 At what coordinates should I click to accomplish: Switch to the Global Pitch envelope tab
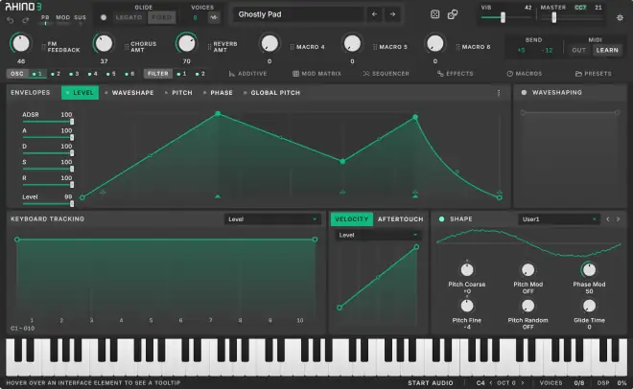click(x=271, y=93)
